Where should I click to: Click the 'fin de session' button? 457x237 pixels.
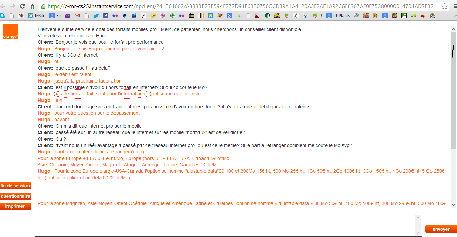tap(15, 186)
